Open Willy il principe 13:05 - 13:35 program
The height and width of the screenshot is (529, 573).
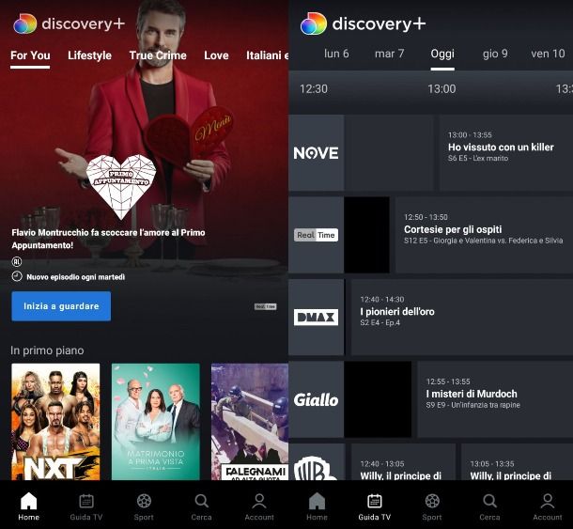pos(517,462)
